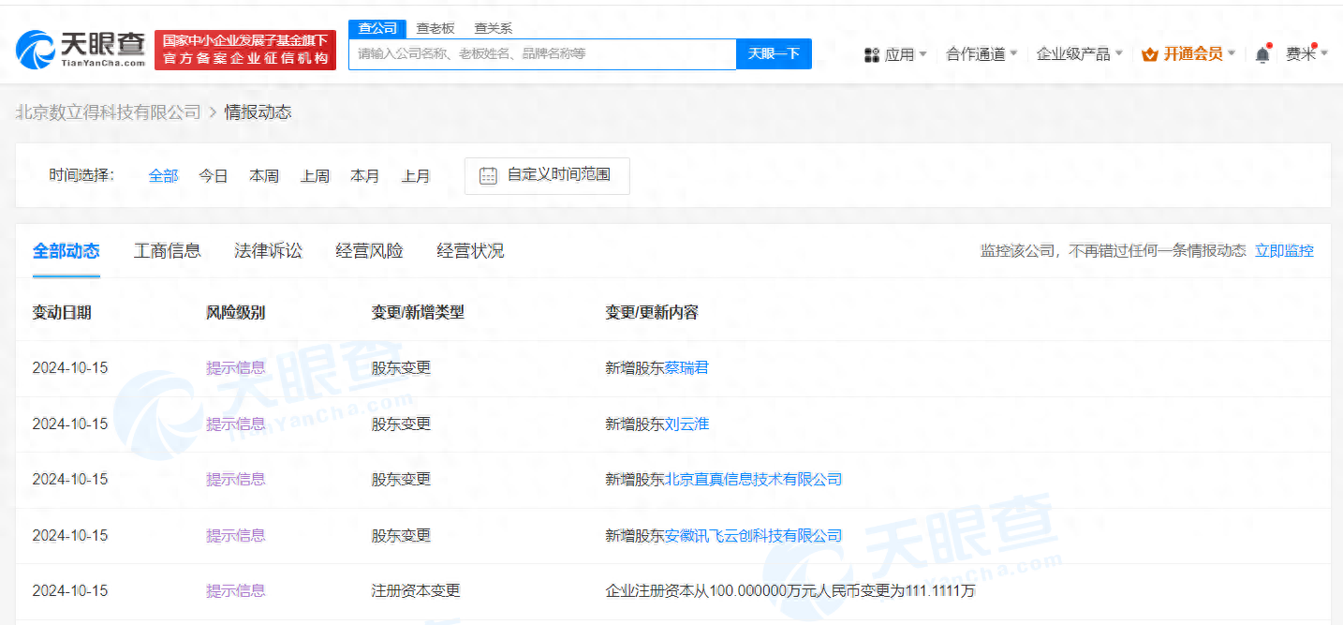
Task: Click the 立即监控 link
Action: click(1284, 251)
